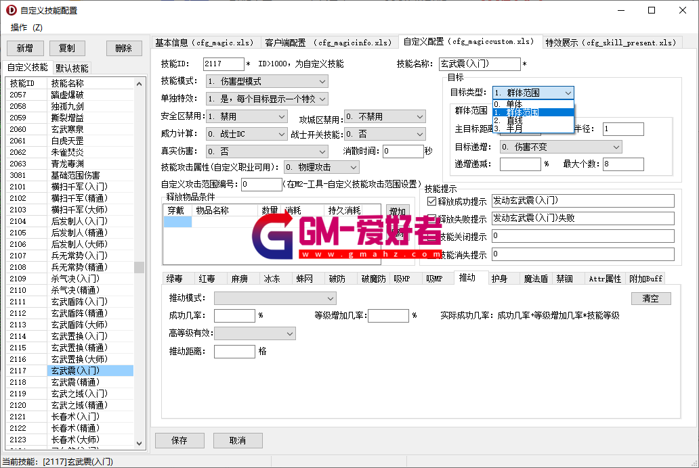Click the 技能名称 input field

pos(480,64)
